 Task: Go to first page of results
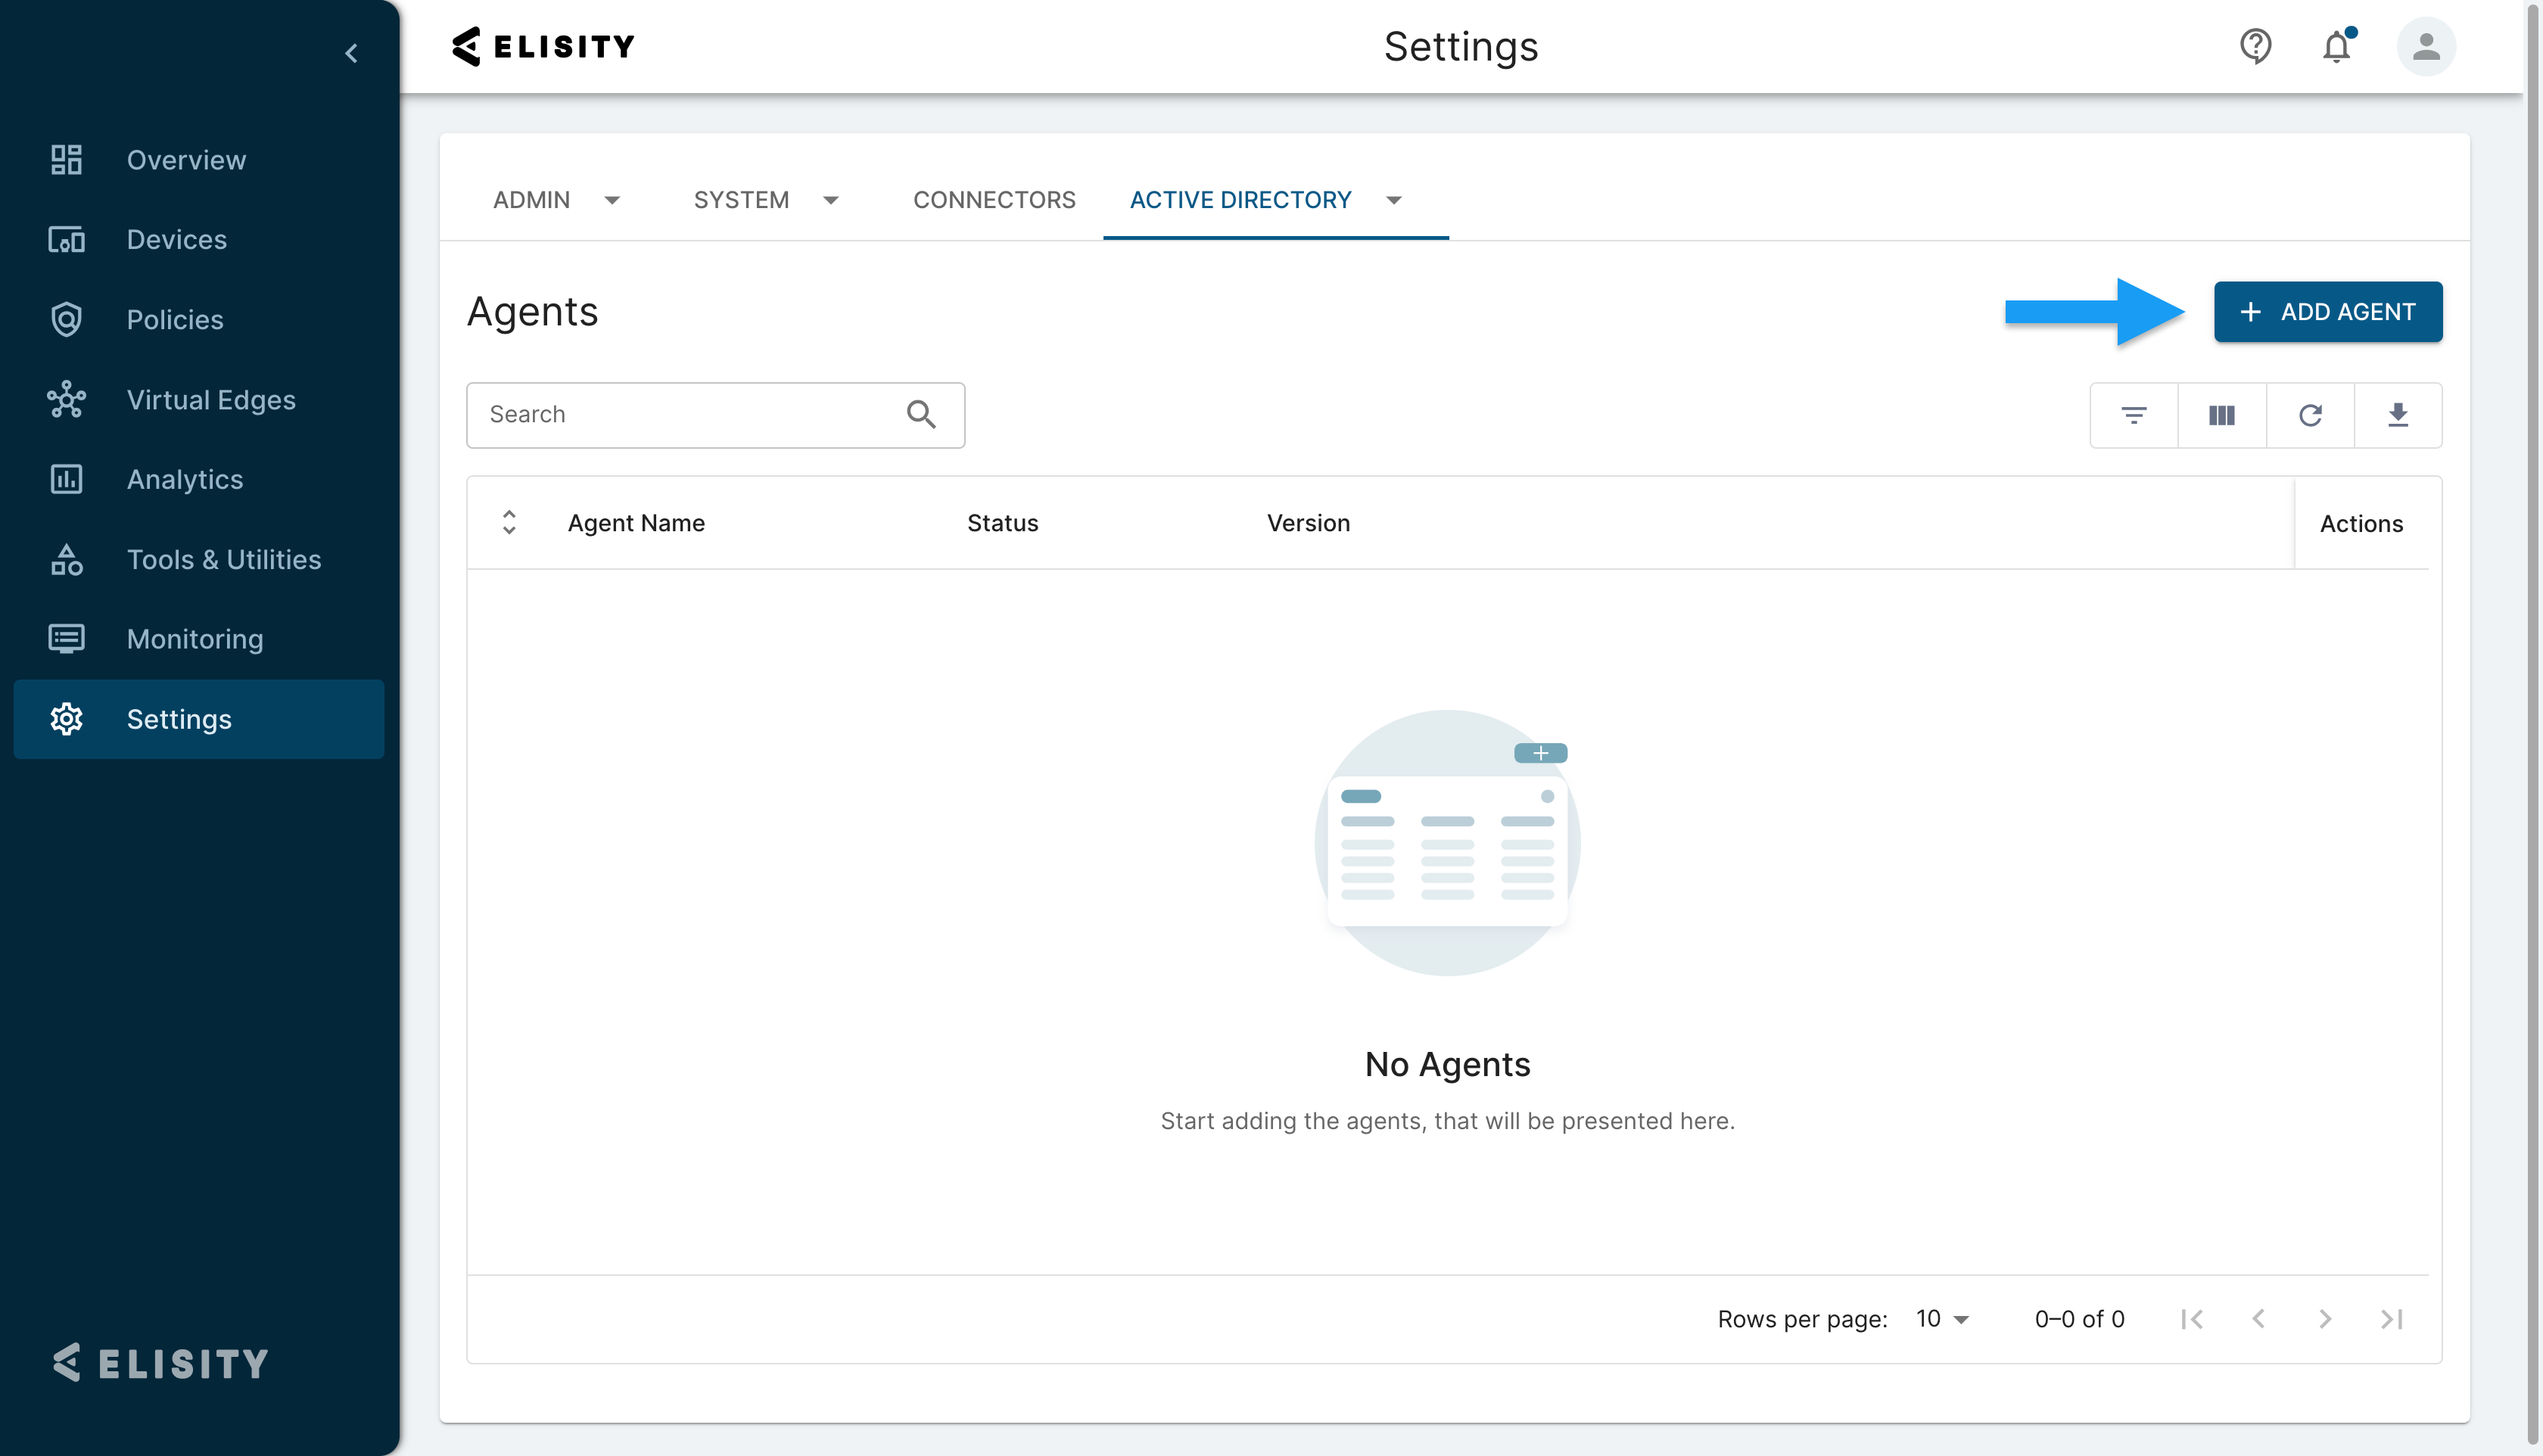coord(2192,1320)
